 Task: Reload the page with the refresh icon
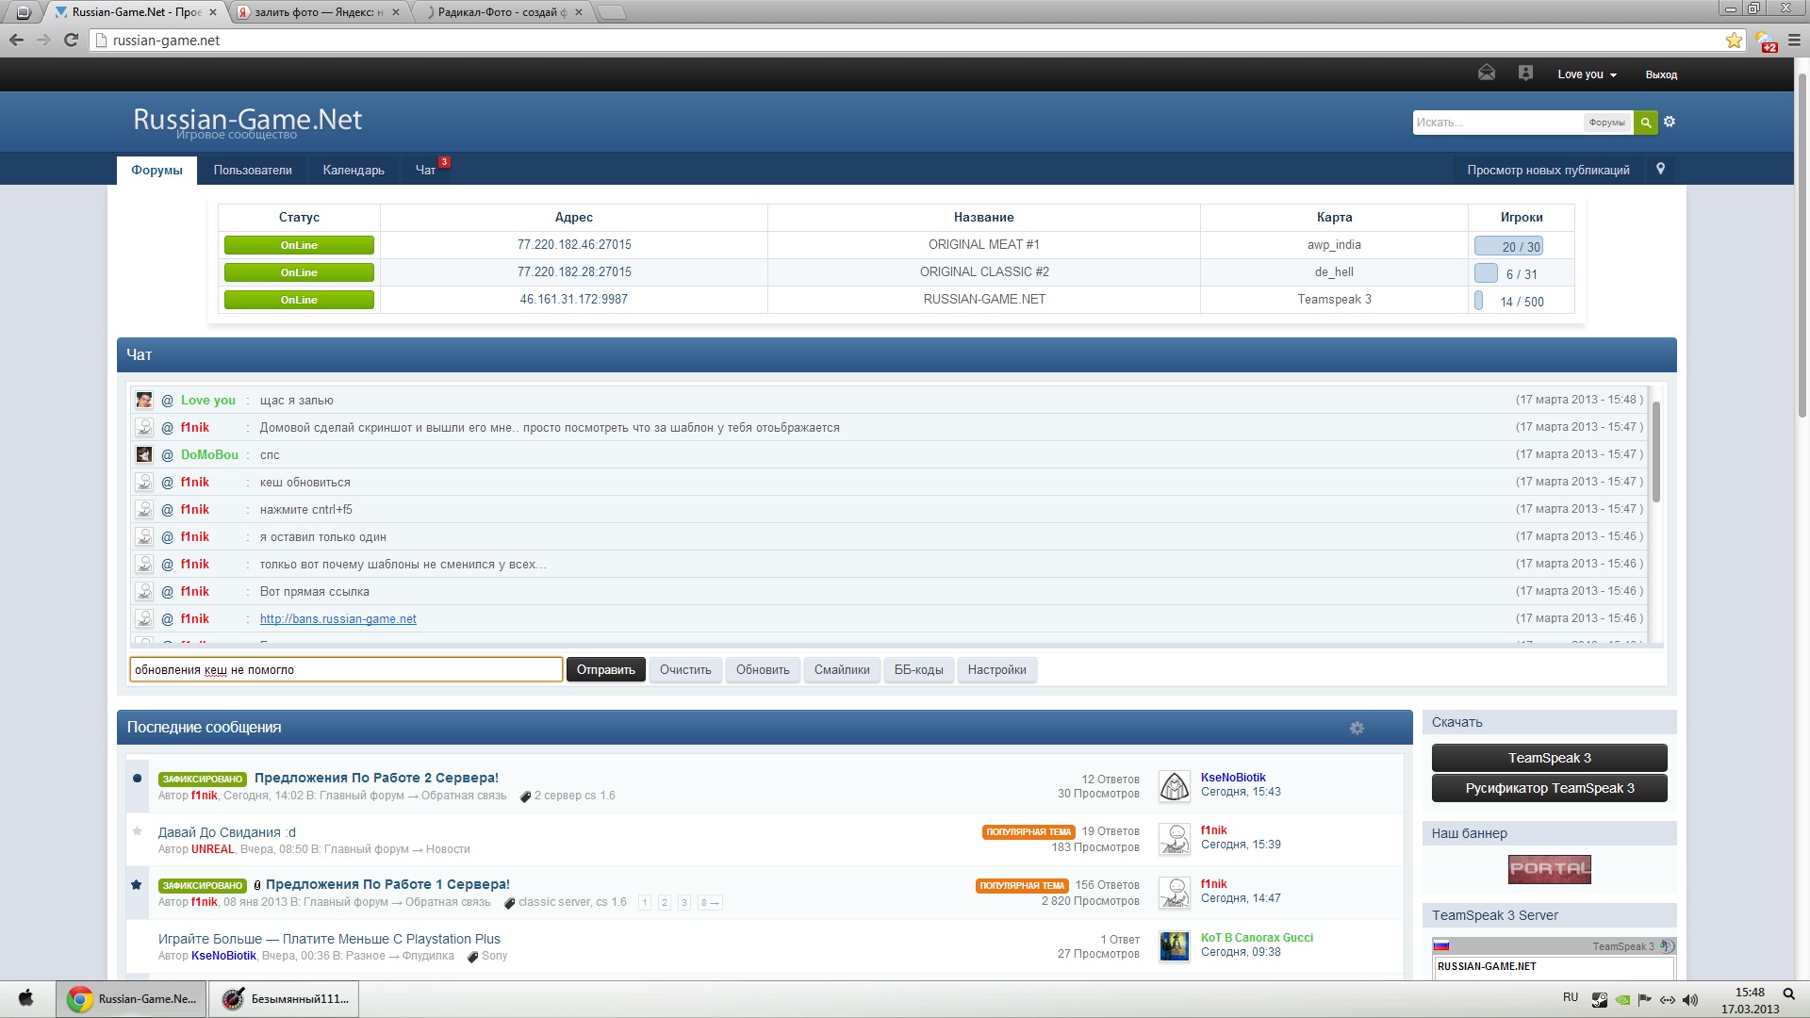71,41
